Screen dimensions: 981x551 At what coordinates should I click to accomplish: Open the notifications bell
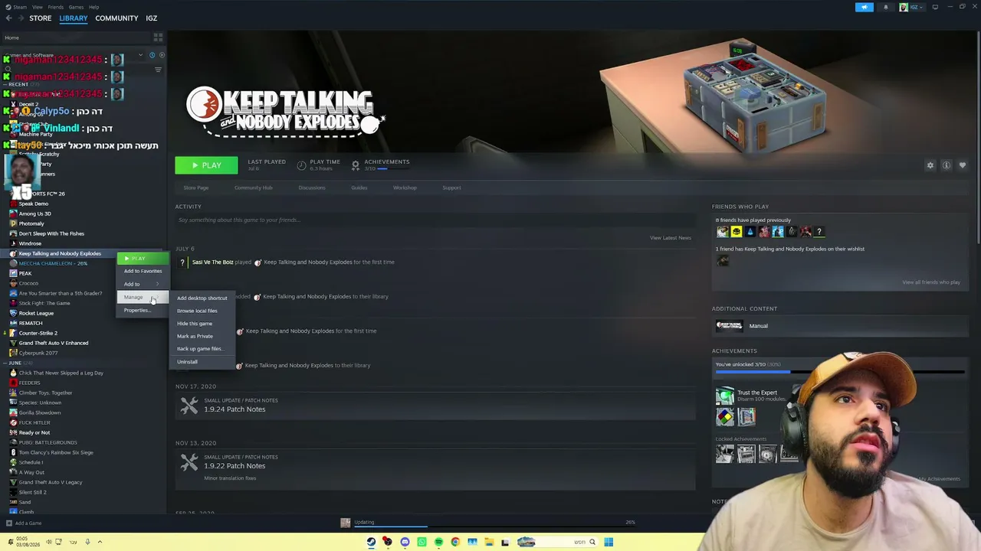pyautogui.click(x=885, y=7)
